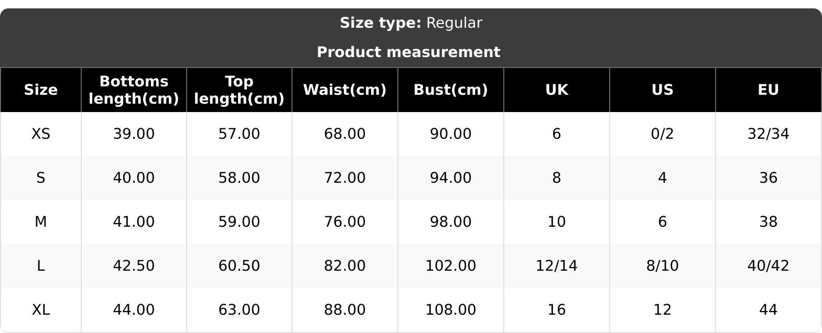Click the Waist(cm) column header
This screenshot has width=822, height=333.
click(345, 90)
